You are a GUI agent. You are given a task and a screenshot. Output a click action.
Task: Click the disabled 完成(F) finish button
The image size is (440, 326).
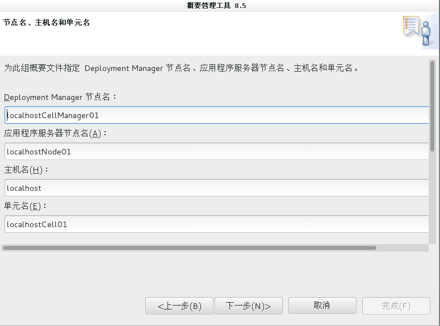click(x=396, y=306)
